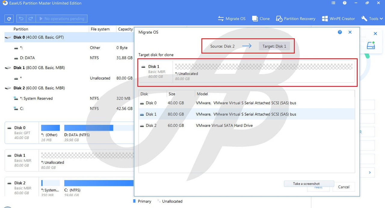The image size is (385, 208).
Task: Select Disk 2 SATA Hard Drive row
Action: 247,125
